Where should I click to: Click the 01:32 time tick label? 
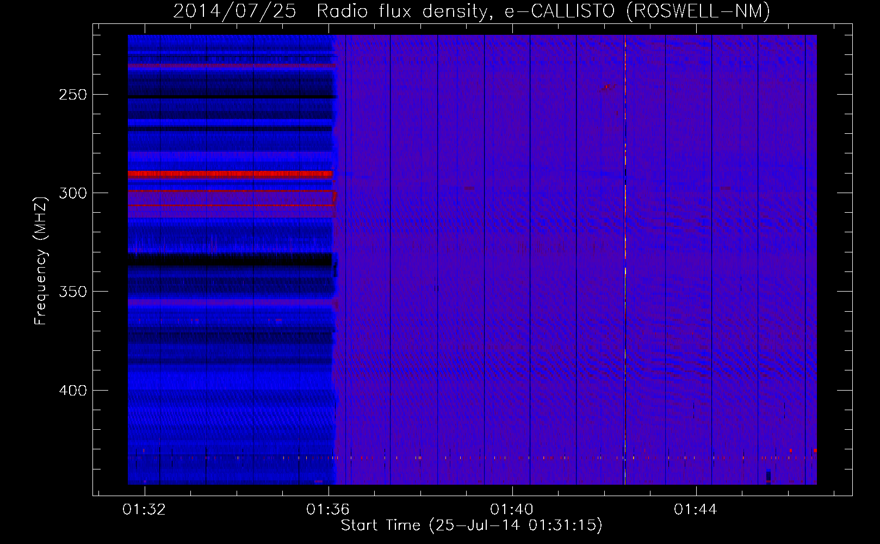tap(144, 510)
